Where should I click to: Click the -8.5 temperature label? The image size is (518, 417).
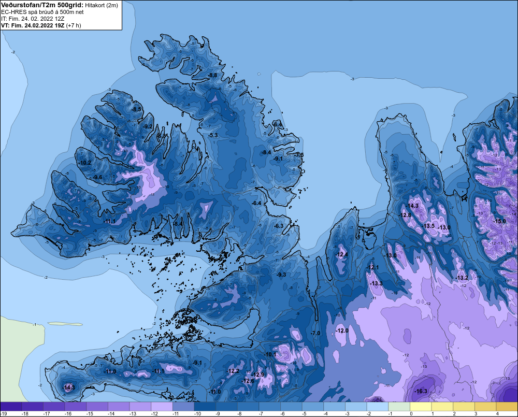click(x=136, y=109)
